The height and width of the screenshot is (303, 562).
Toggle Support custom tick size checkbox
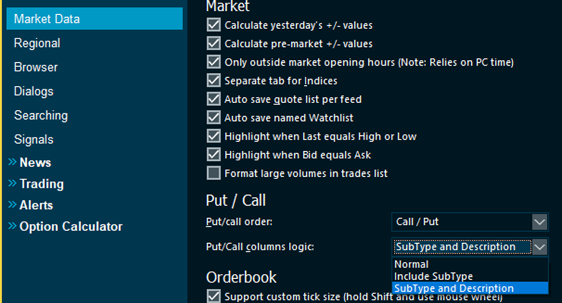[x=214, y=295]
